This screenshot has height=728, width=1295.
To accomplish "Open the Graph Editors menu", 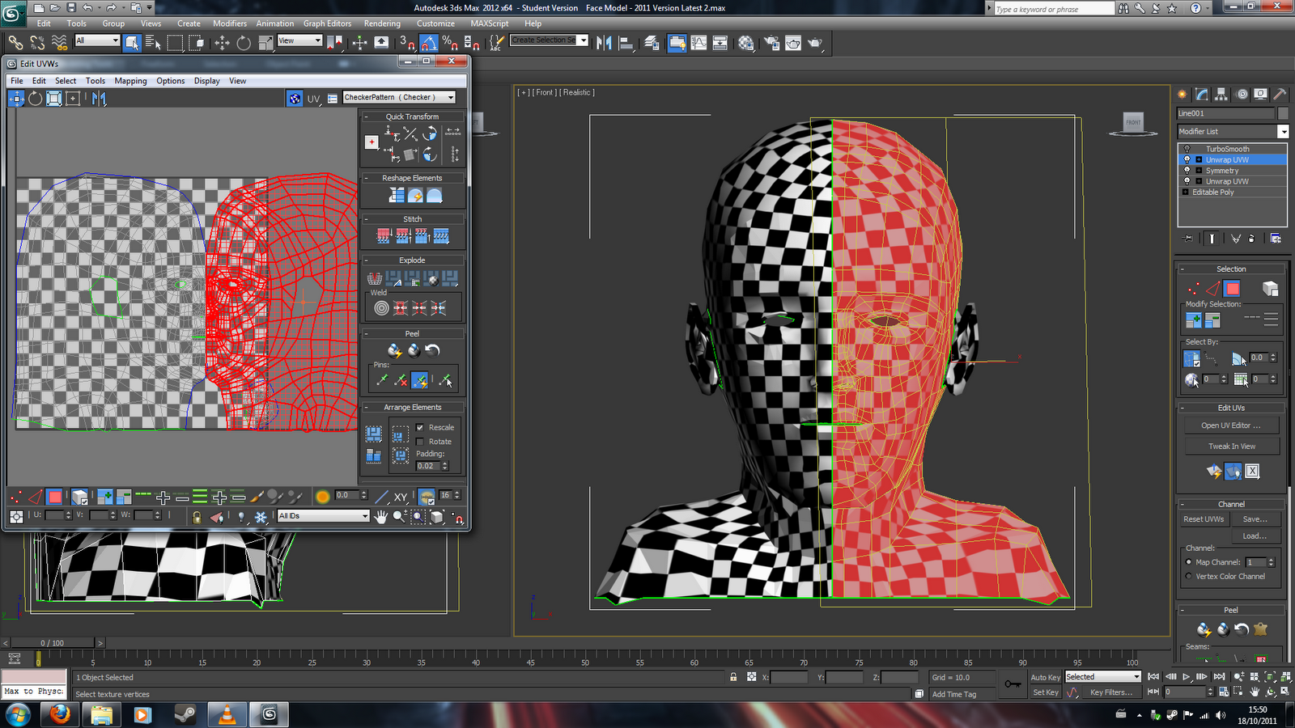I will point(327,23).
